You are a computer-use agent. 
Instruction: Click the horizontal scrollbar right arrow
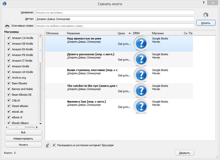(x=37, y=127)
